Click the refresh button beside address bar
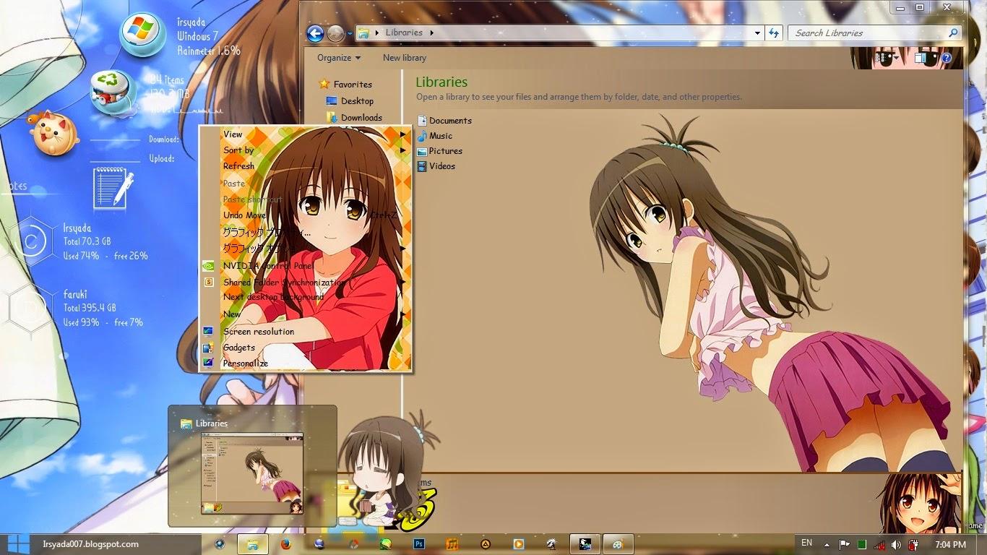This screenshot has height=555, width=987. point(774,33)
